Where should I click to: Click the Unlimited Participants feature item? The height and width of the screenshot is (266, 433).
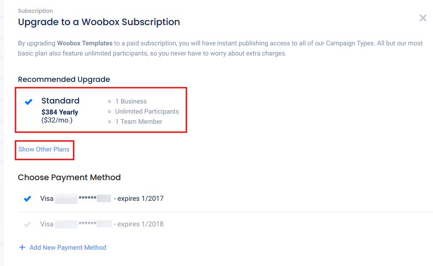point(147,111)
